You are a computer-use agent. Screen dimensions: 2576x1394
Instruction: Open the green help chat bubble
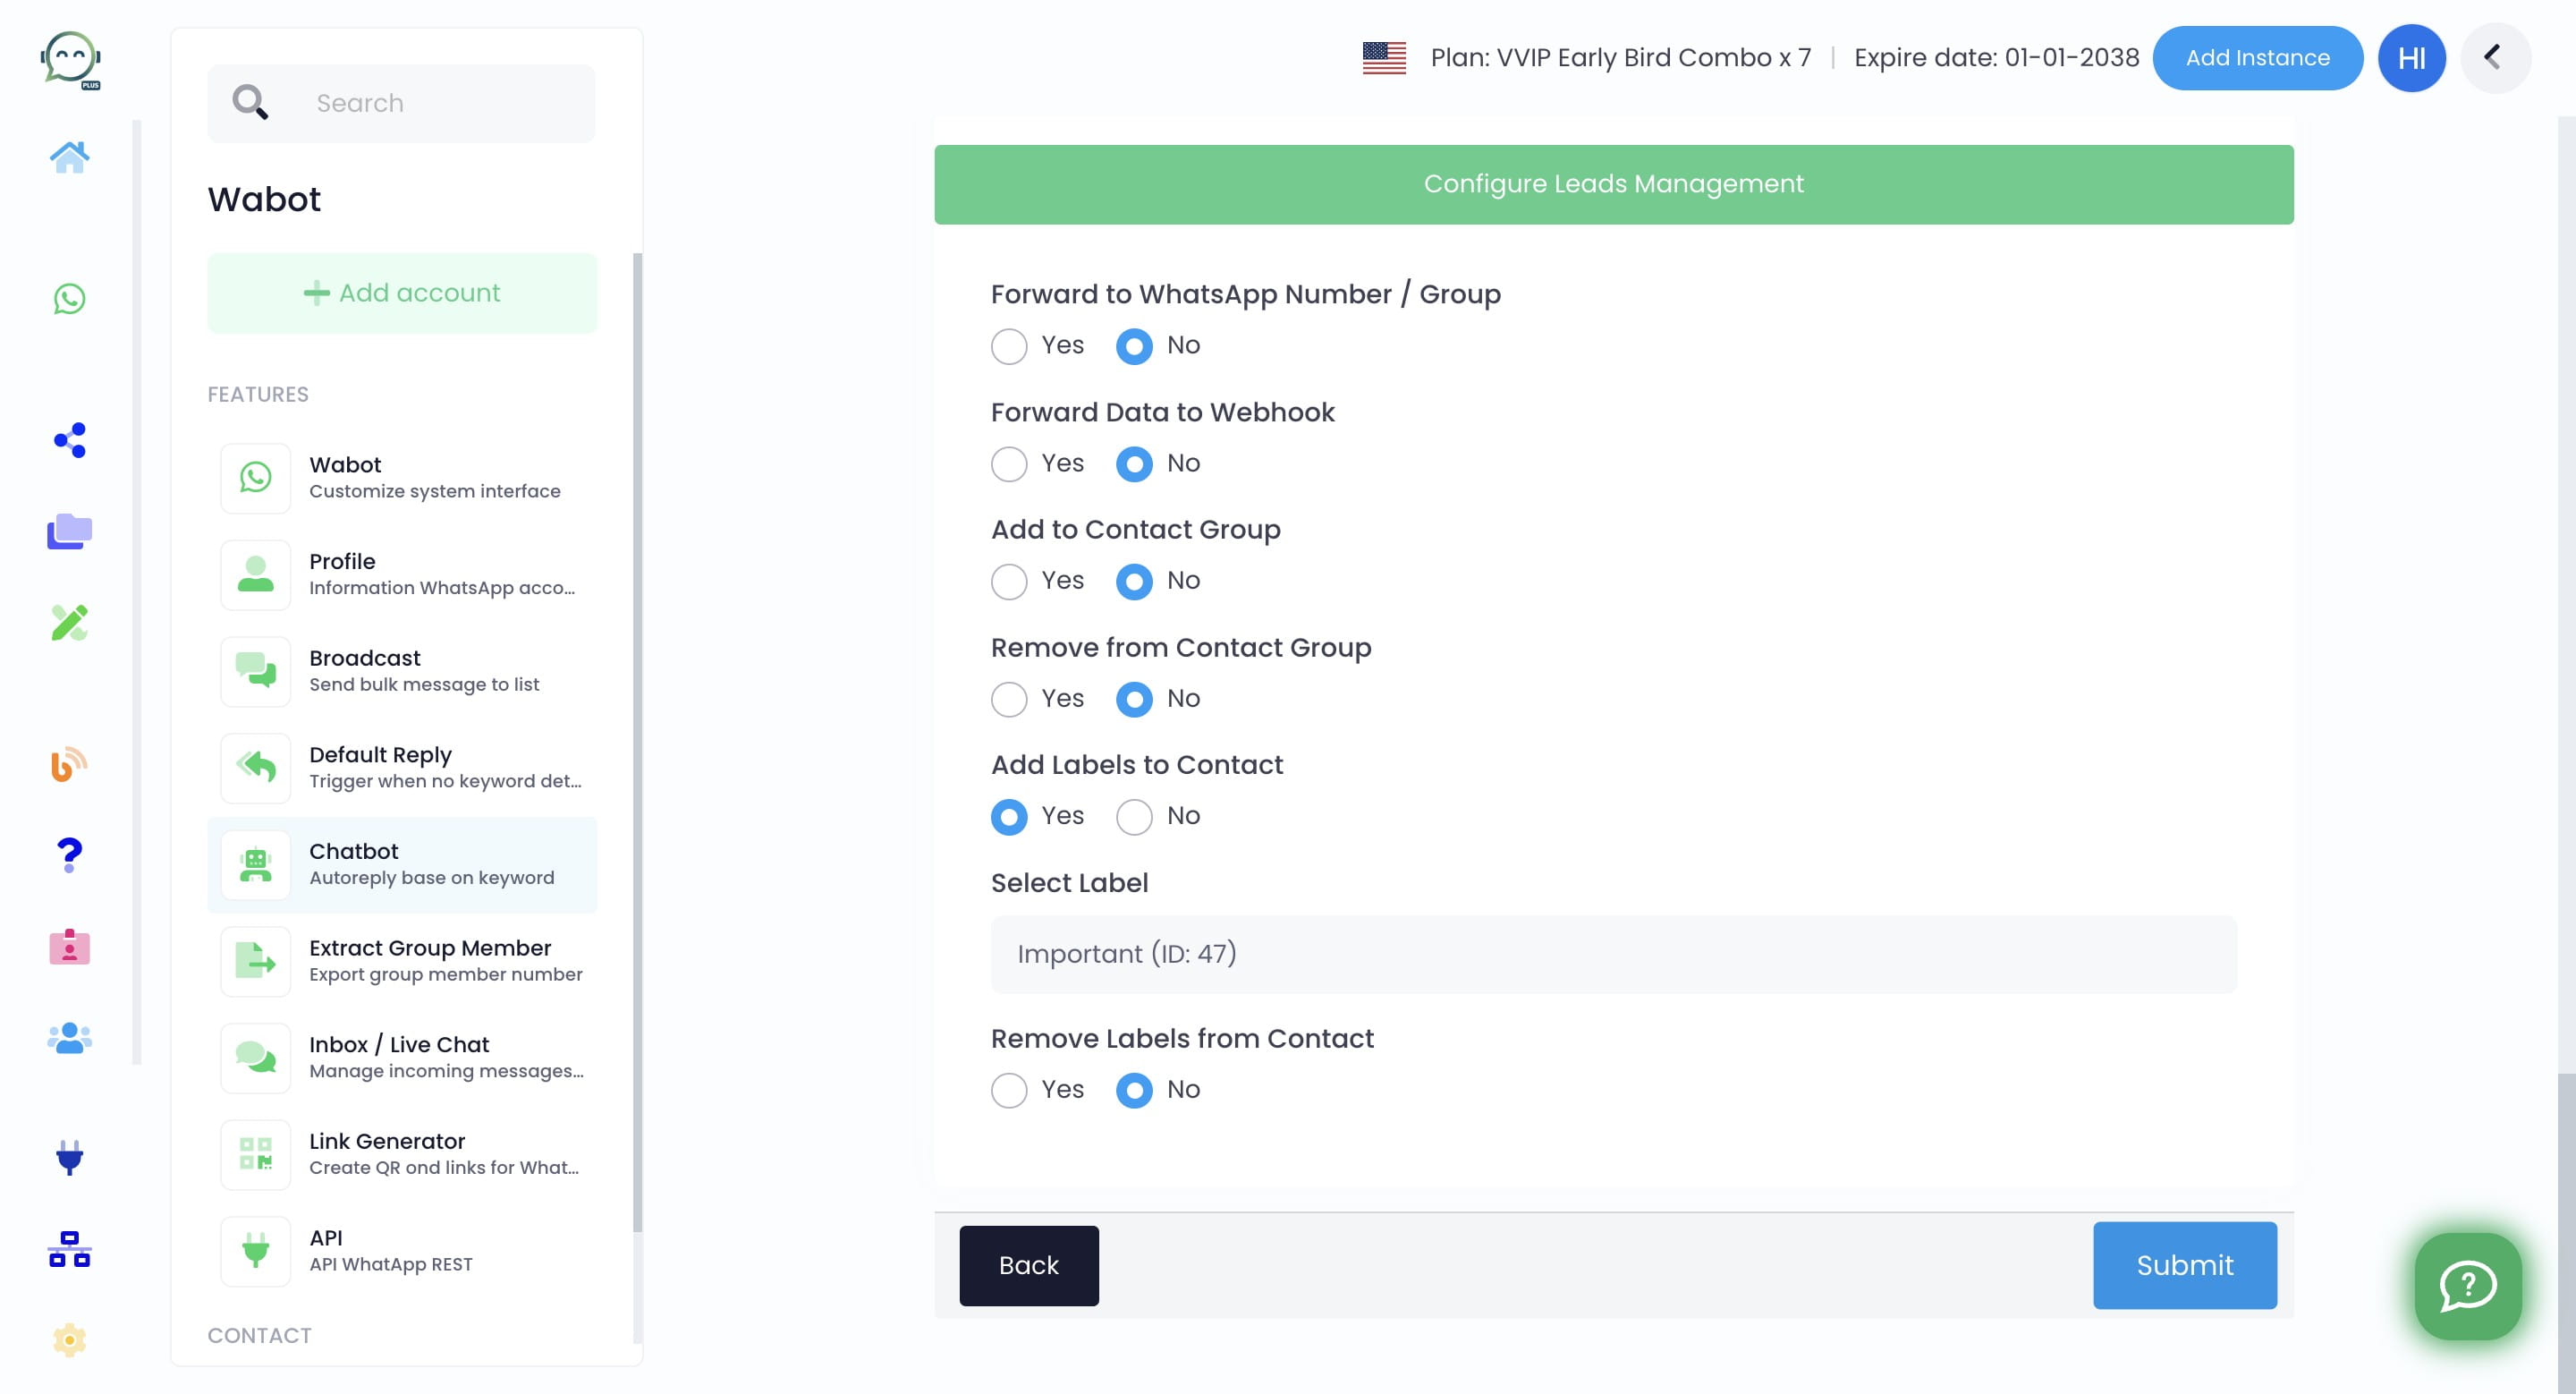pyautogui.click(x=2467, y=1286)
